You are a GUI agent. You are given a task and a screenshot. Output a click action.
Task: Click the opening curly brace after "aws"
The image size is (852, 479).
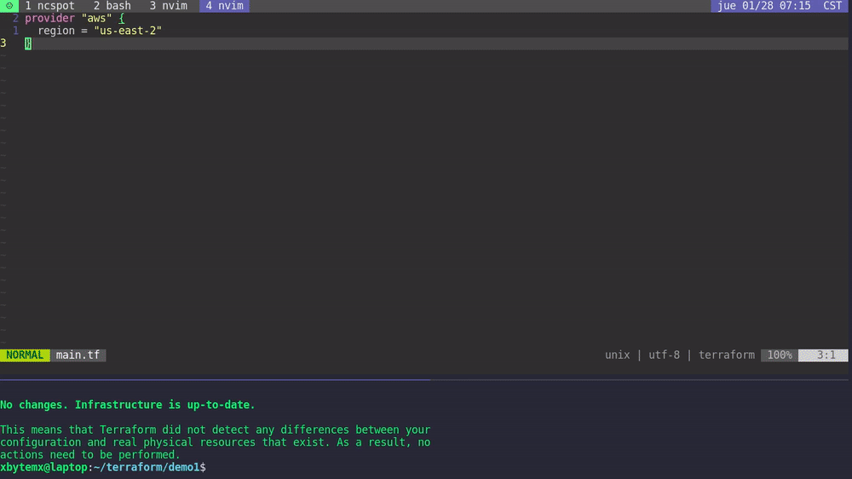pyautogui.click(x=122, y=19)
